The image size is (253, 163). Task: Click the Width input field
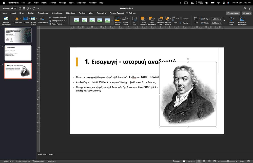point(215,23)
